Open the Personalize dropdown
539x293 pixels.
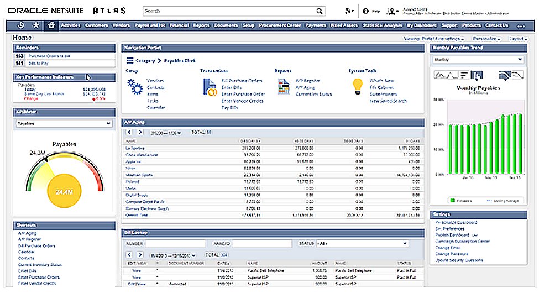click(x=486, y=39)
